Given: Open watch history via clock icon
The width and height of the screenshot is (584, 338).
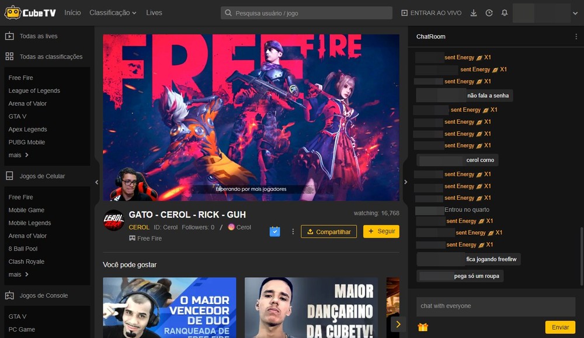Looking at the screenshot, I should coord(489,12).
